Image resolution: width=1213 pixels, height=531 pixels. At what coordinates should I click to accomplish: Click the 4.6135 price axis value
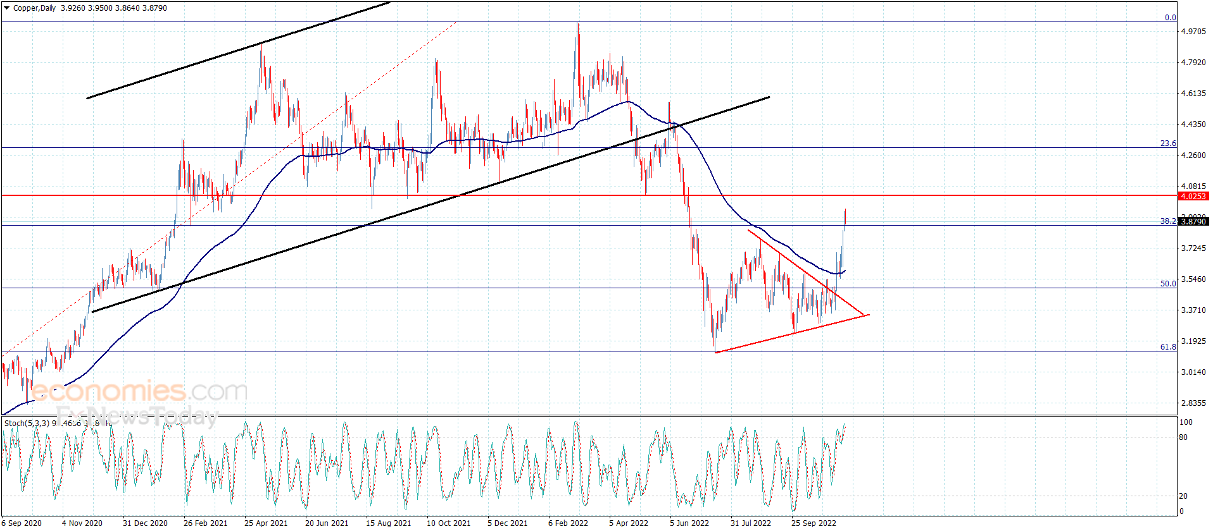click(1193, 94)
